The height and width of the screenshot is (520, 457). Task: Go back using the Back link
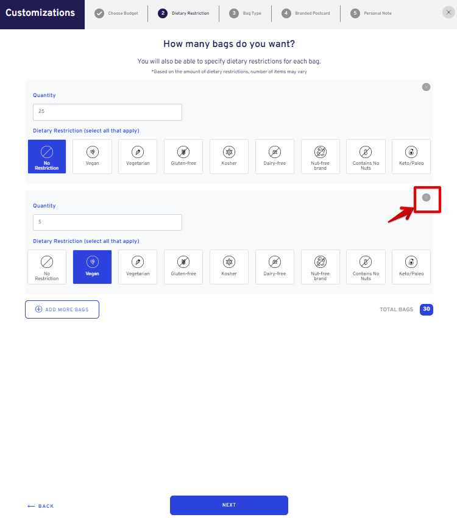(x=40, y=506)
